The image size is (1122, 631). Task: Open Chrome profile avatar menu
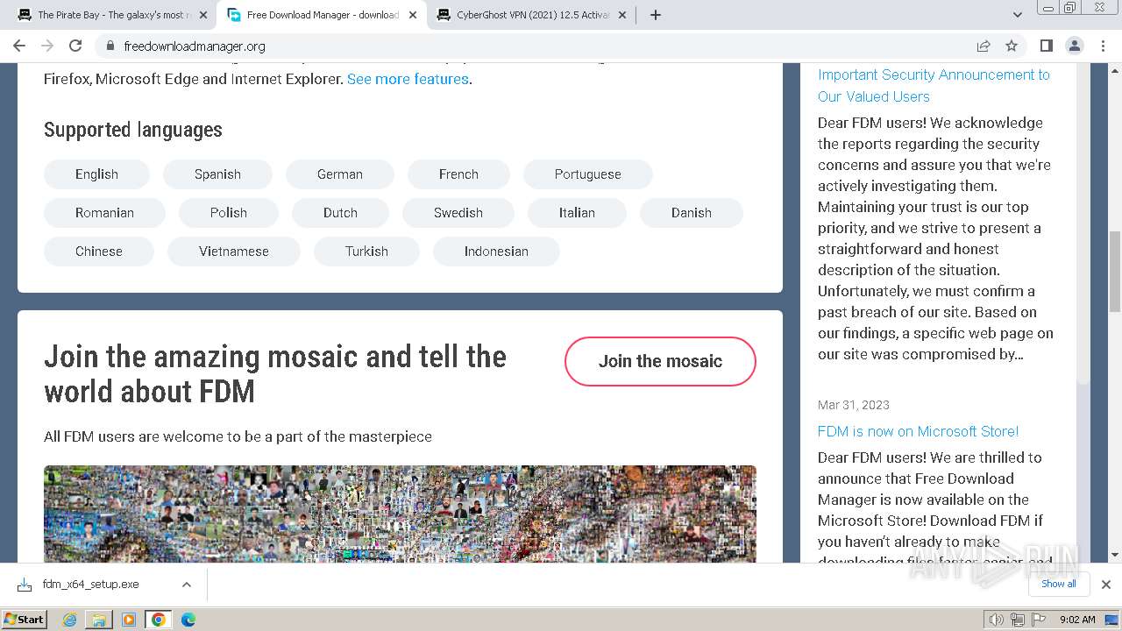1075,46
